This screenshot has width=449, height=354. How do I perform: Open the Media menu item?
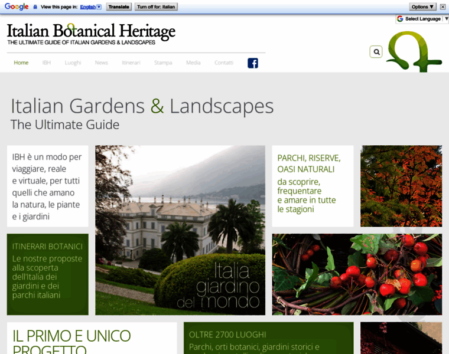click(x=193, y=63)
